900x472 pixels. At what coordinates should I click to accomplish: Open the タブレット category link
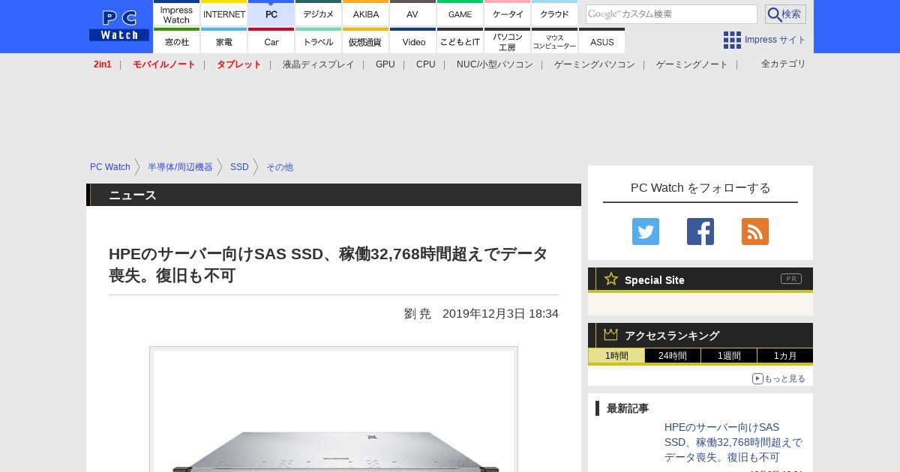(x=239, y=64)
